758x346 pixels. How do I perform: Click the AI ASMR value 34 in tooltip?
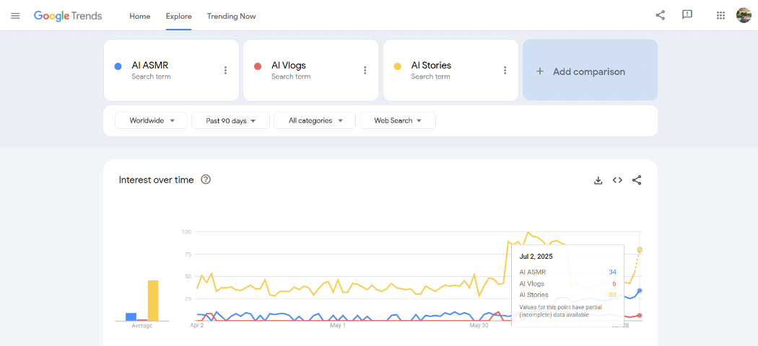[612, 272]
